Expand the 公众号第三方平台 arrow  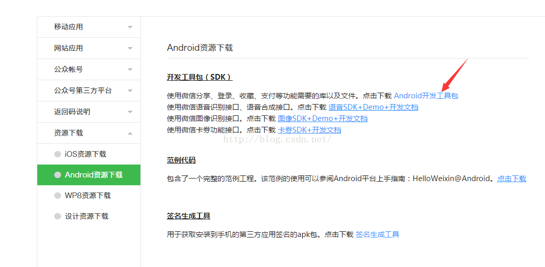(x=130, y=91)
